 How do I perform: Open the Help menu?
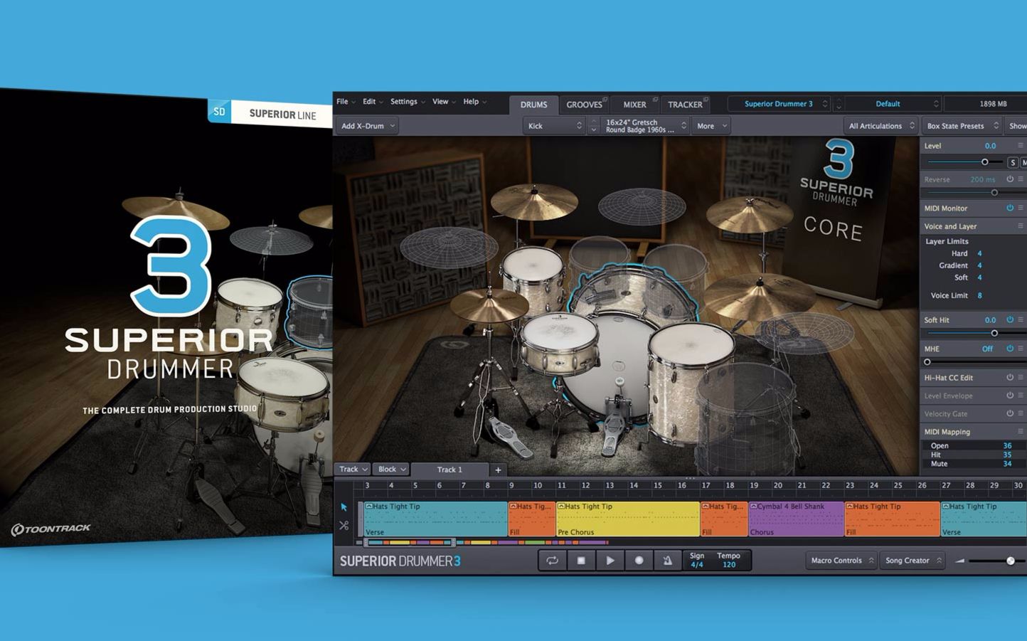[474, 102]
